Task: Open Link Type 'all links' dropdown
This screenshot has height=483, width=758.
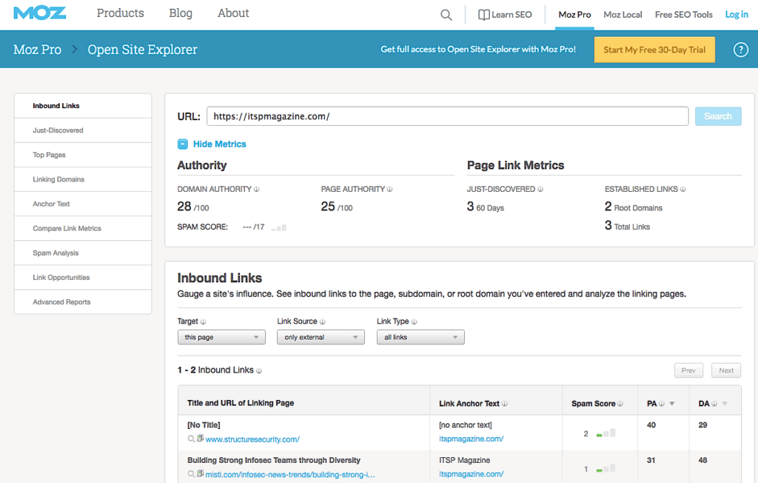Action: tap(420, 337)
